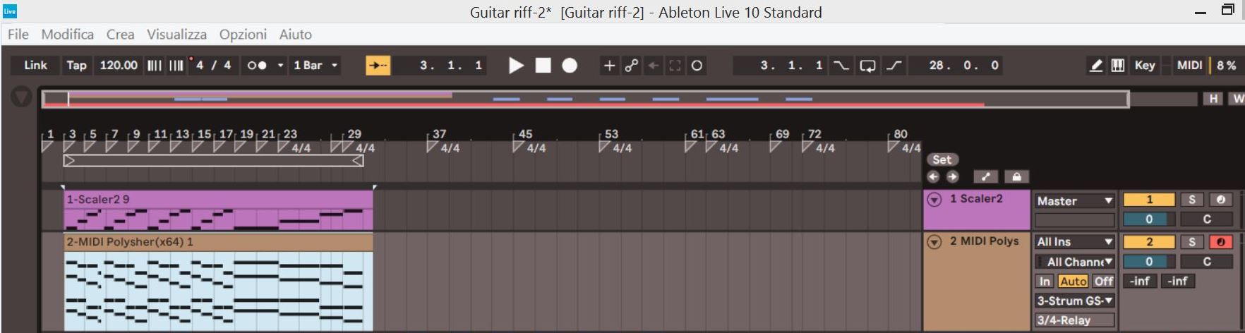Set monitor to In on track 2
The height and width of the screenshot is (333, 1245).
pyautogui.click(x=1045, y=281)
